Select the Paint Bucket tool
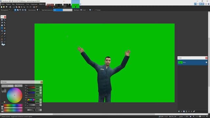210x118 pixels. tap(2, 31)
